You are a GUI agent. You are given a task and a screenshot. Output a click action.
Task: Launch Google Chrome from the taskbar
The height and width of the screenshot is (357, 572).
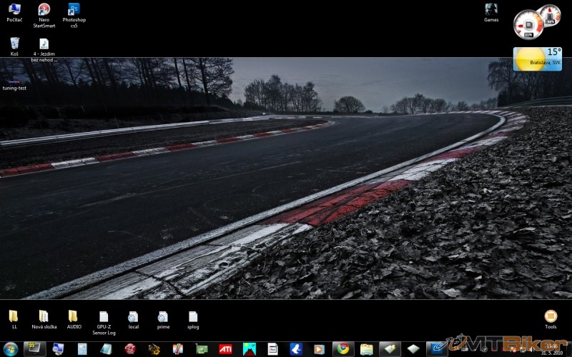(x=343, y=349)
